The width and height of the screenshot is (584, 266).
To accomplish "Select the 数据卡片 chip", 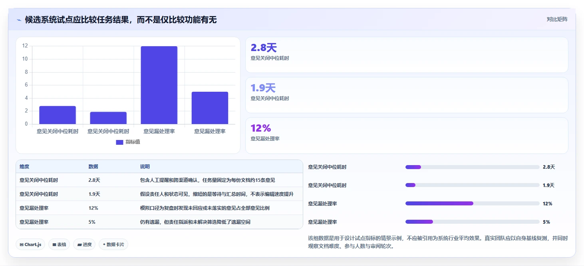I will [x=113, y=244].
